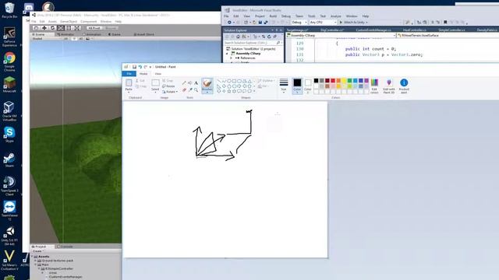Image resolution: width=499 pixels, height=280 pixels.
Task: Open Edit colors in Paint
Action: [x=374, y=86]
